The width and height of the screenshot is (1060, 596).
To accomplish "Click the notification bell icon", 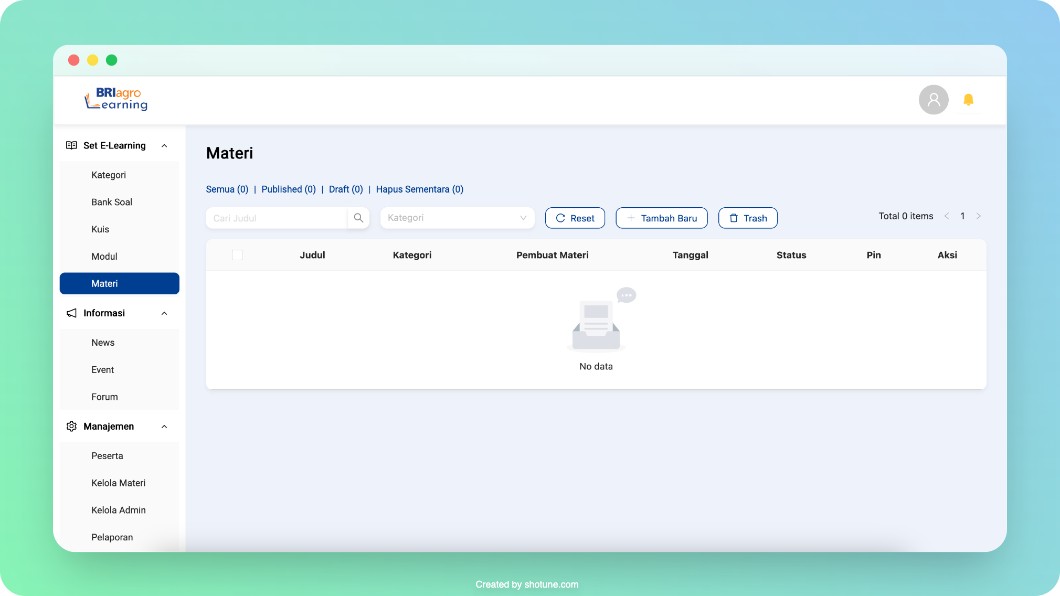I will point(968,100).
